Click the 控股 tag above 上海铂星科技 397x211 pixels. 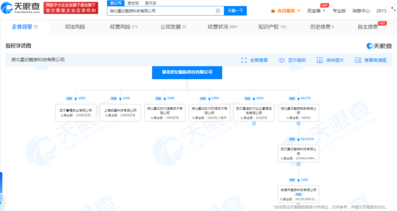[114, 99]
